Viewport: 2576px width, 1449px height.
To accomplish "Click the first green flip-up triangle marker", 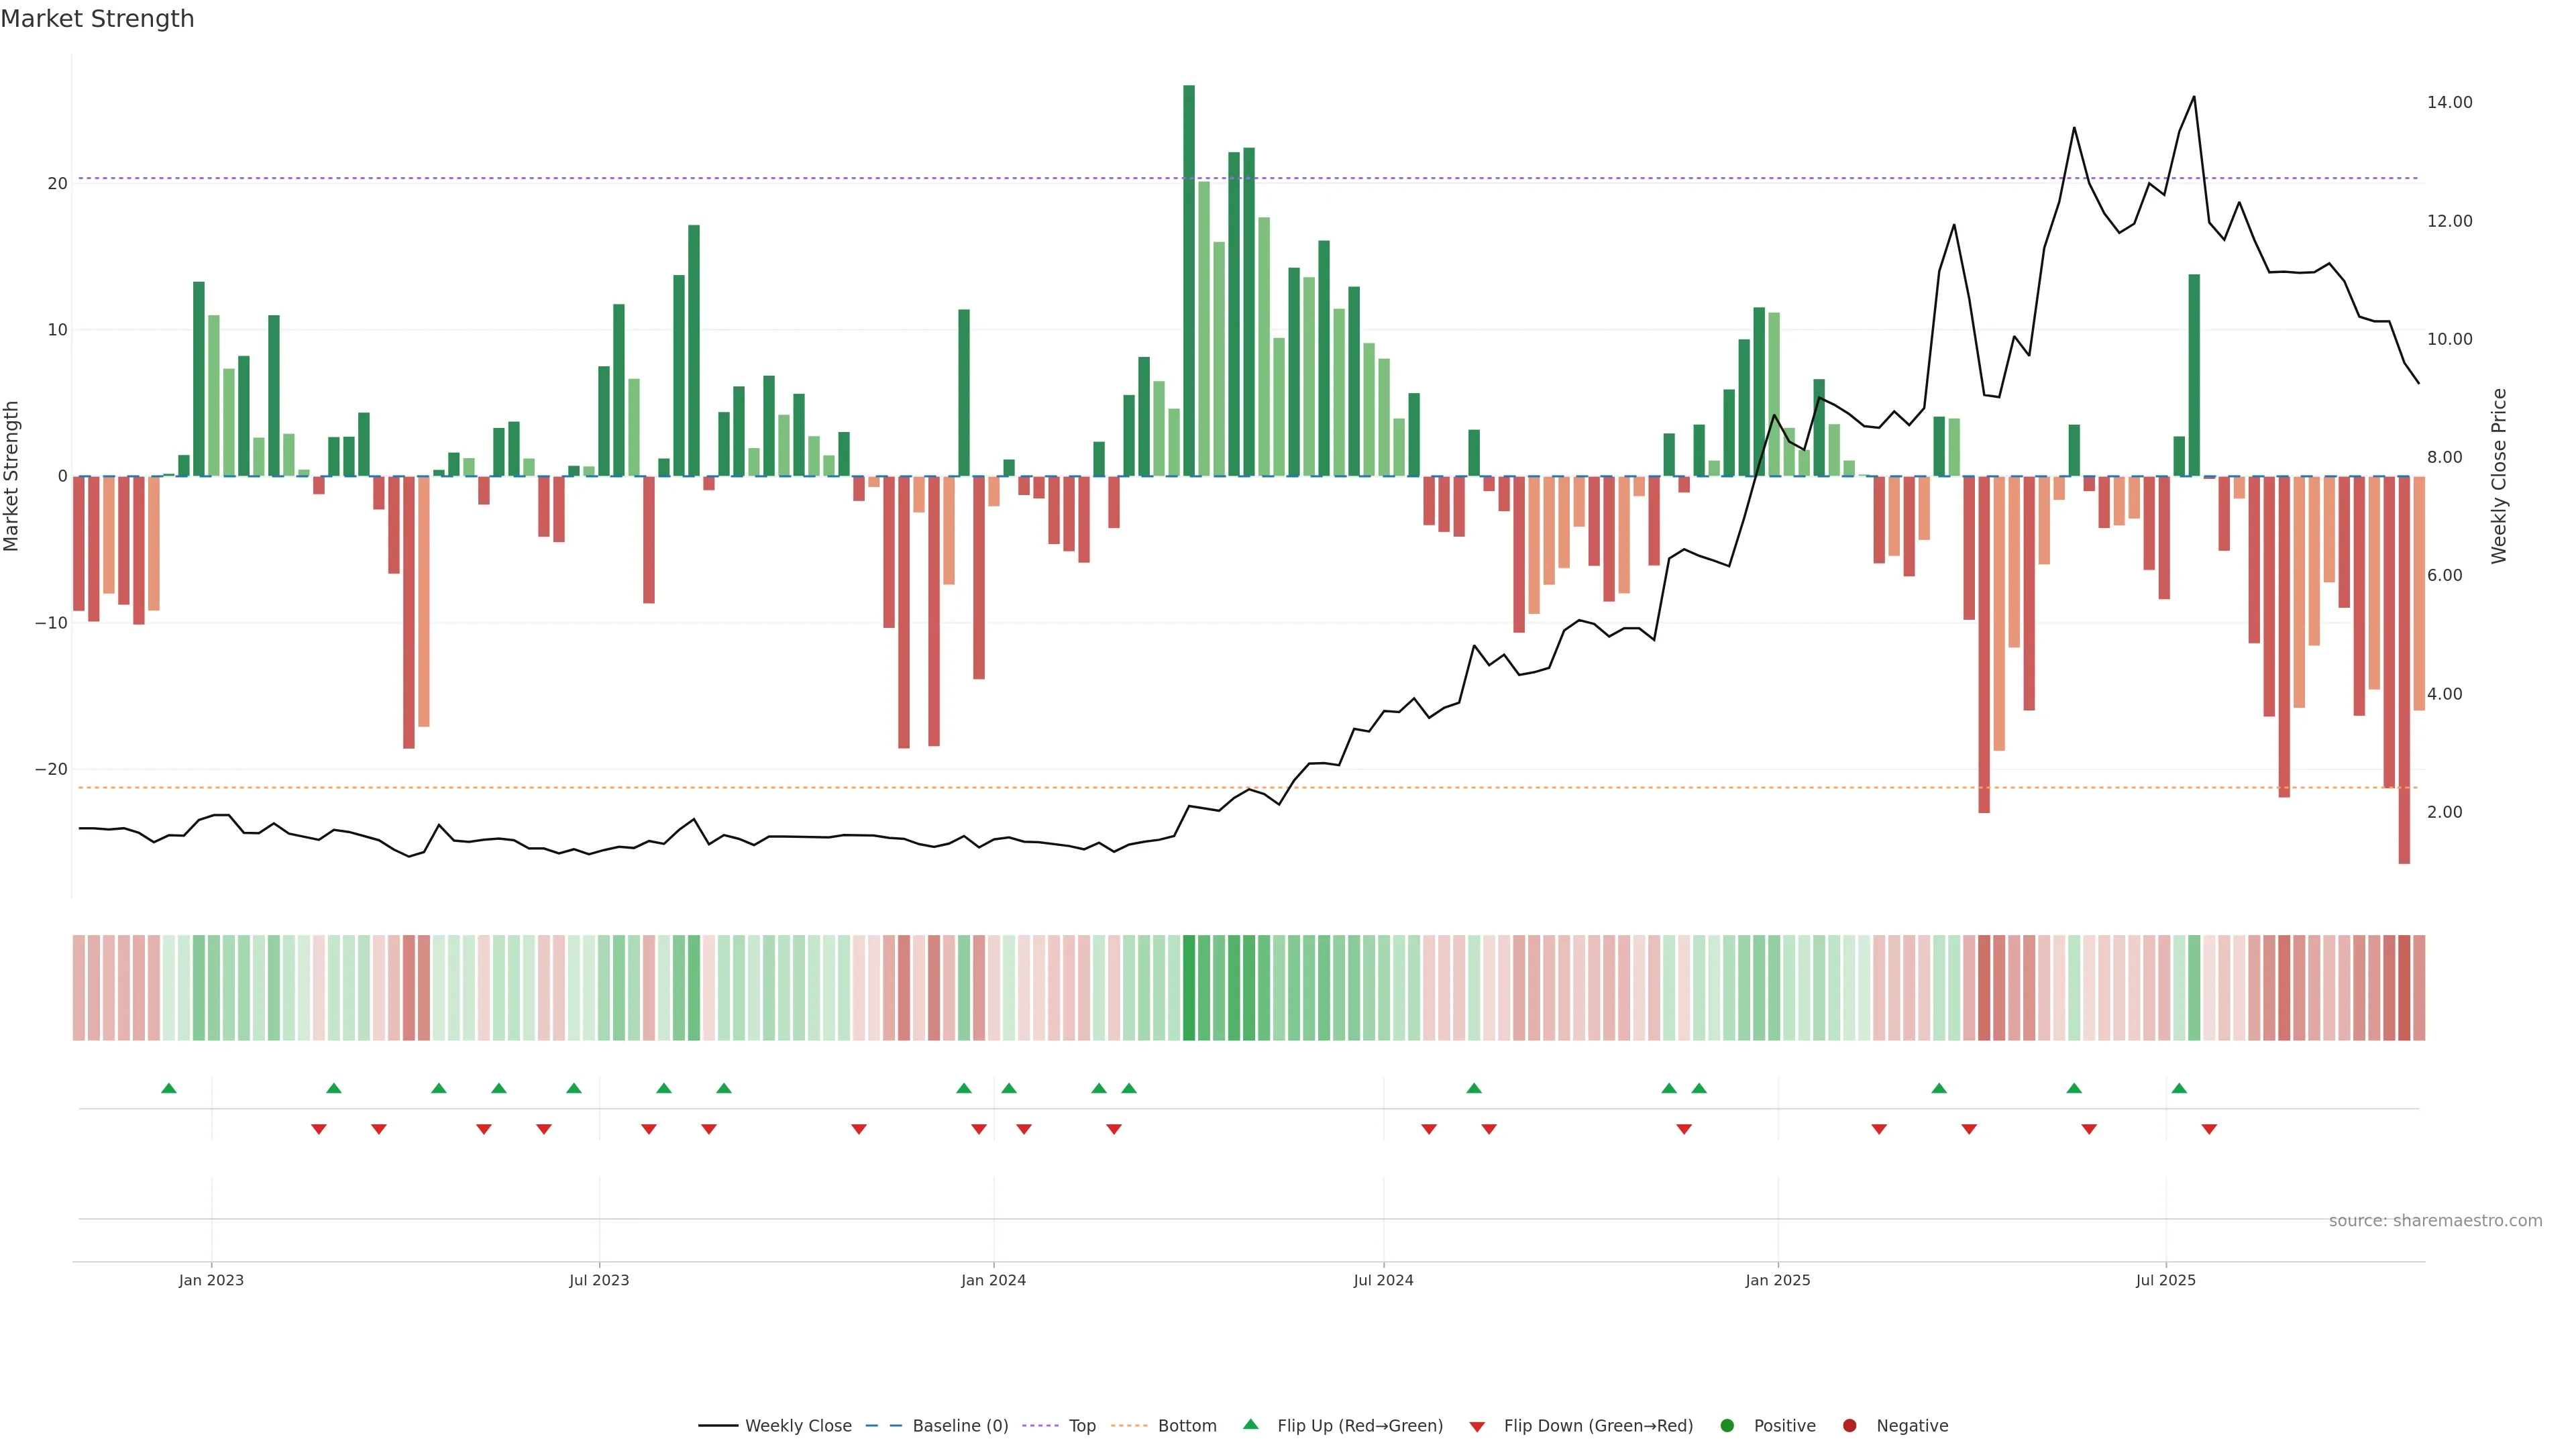I will pos(169,1088).
